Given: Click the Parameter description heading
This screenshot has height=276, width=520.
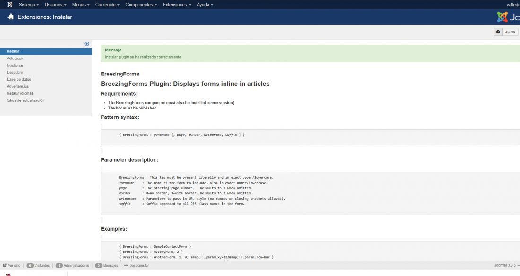Looking at the screenshot, I should point(130,160).
